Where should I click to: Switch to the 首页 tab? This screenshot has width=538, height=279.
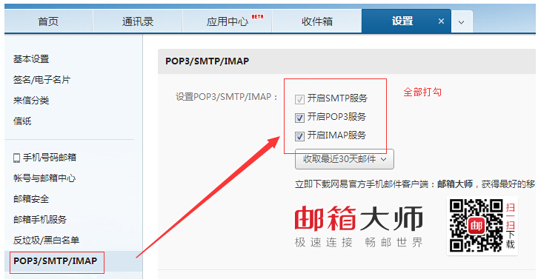48,21
